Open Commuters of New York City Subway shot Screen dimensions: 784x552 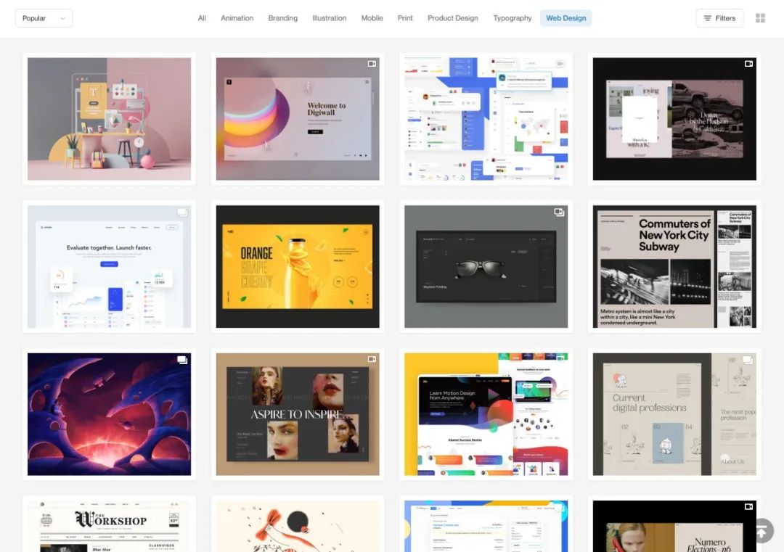[x=674, y=267]
